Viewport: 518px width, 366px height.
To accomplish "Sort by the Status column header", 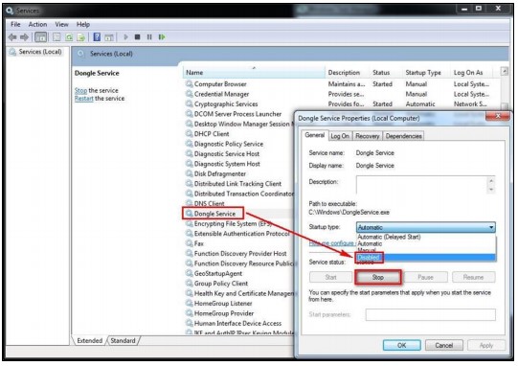I will 381,73.
